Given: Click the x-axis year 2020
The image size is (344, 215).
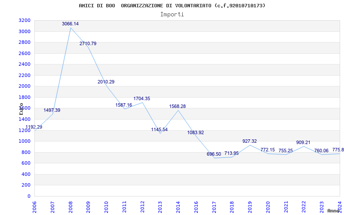Looking at the screenshot, I should click(268, 207).
